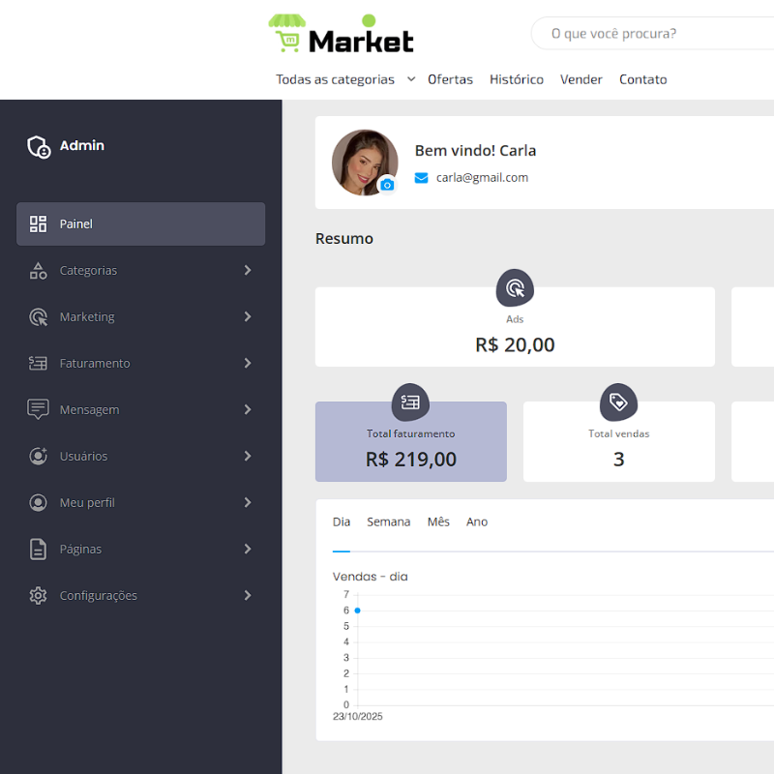Open the Ofertas menu item
The image size is (774, 774).
click(450, 79)
